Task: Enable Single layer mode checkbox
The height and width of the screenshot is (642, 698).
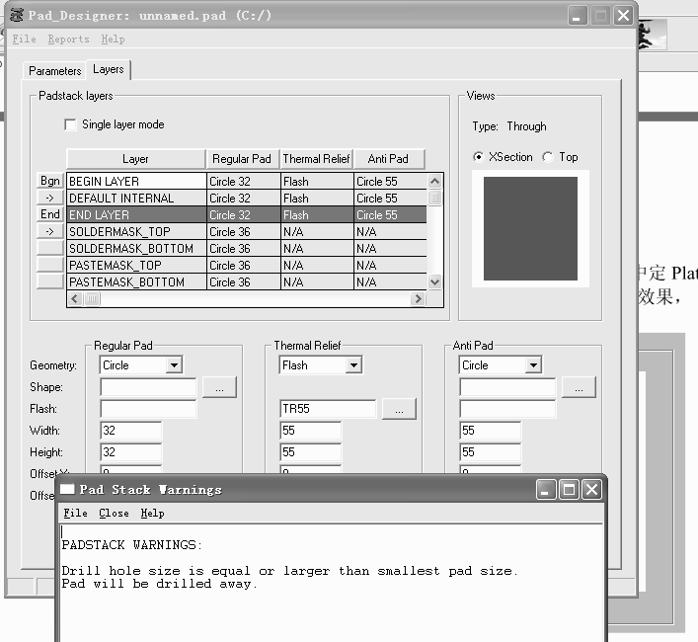Action: coord(70,124)
